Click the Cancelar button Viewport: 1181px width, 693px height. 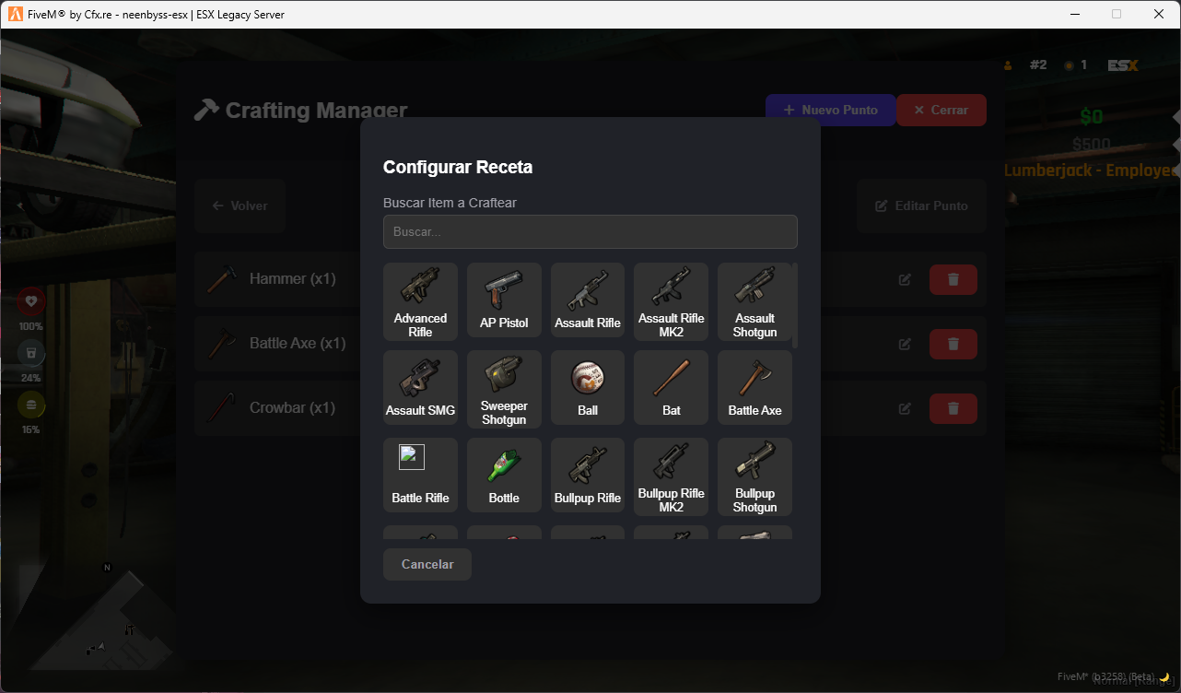[x=427, y=564]
